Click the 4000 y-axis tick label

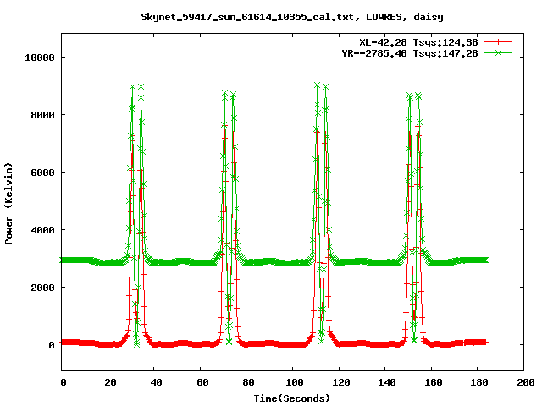click(43, 230)
